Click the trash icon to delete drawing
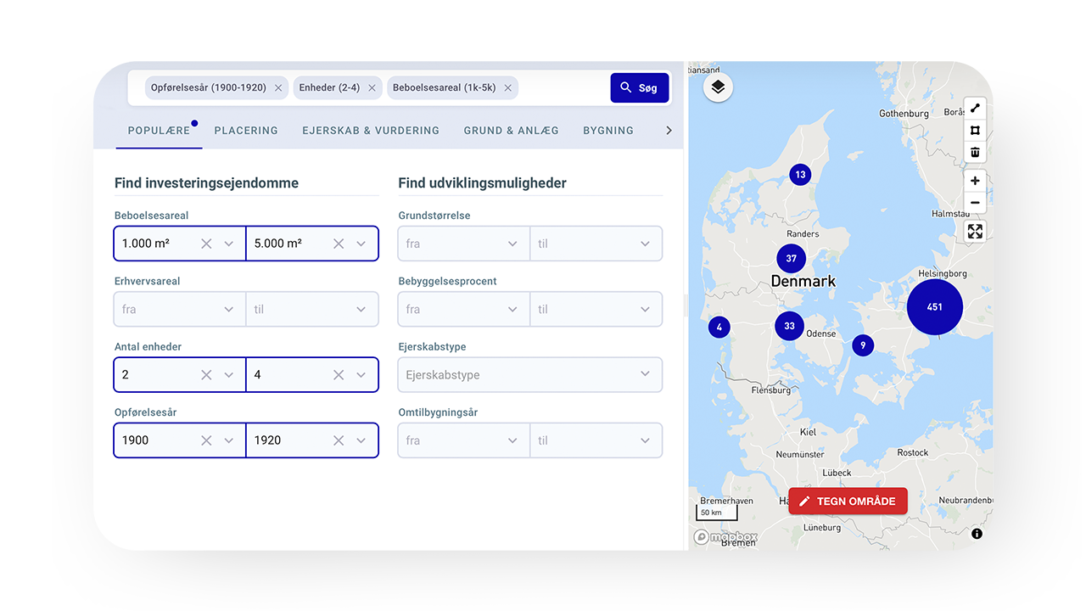Image resolution: width=1086 pixels, height=611 pixels. click(975, 153)
